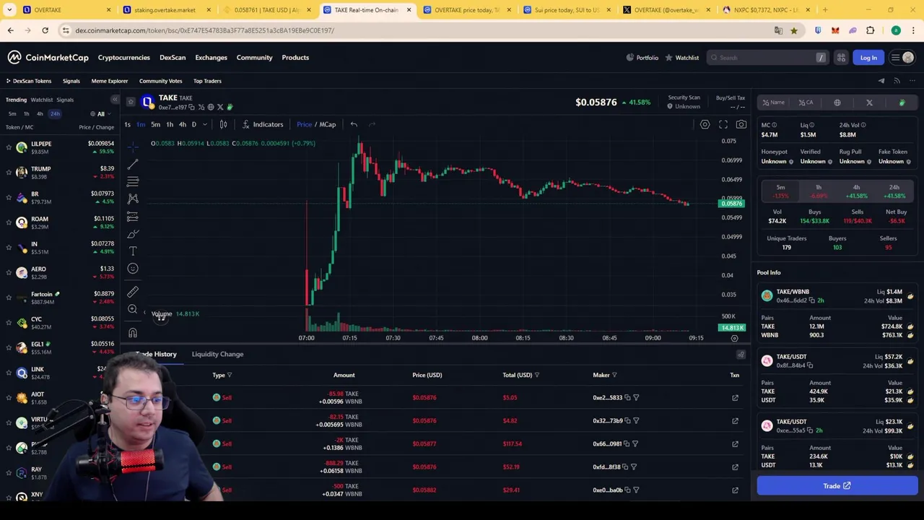Click the header search field
The width and height of the screenshot is (924, 520).
(x=767, y=58)
